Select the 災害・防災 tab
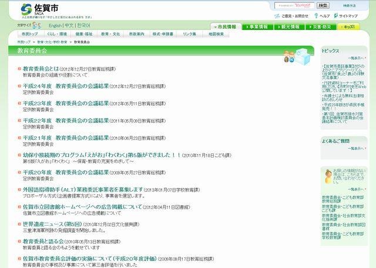Image resolution: width=376 pixels, height=268 pixels. click(x=321, y=27)
